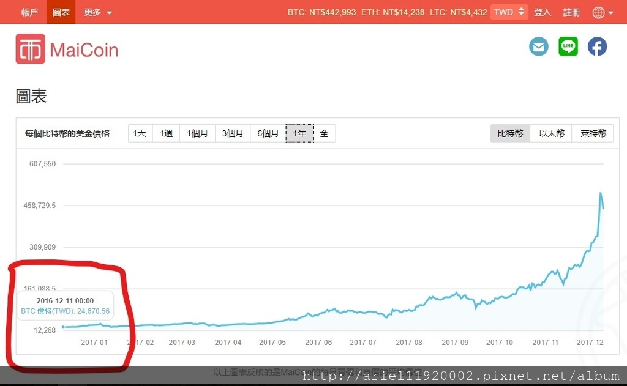The width and height of the screenshot is (627, 386).
Task: Click the 2017-11 x-axis label
Action: (546, 343)
